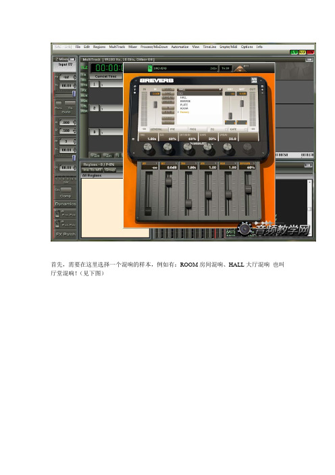Click the Ins To MT button
The height and width of the screenshot is (475, 335).
[93, 170]
